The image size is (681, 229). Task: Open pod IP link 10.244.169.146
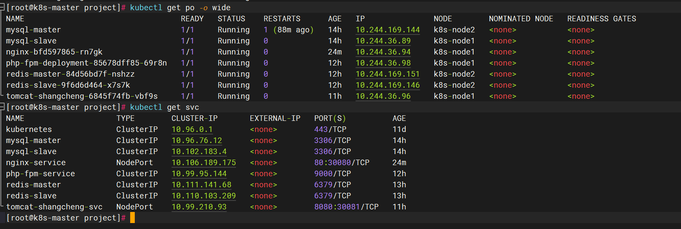coord(388,85)
